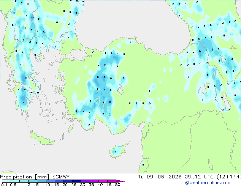
Task: Click the legend value "0.1"
Action: (4, 184)
